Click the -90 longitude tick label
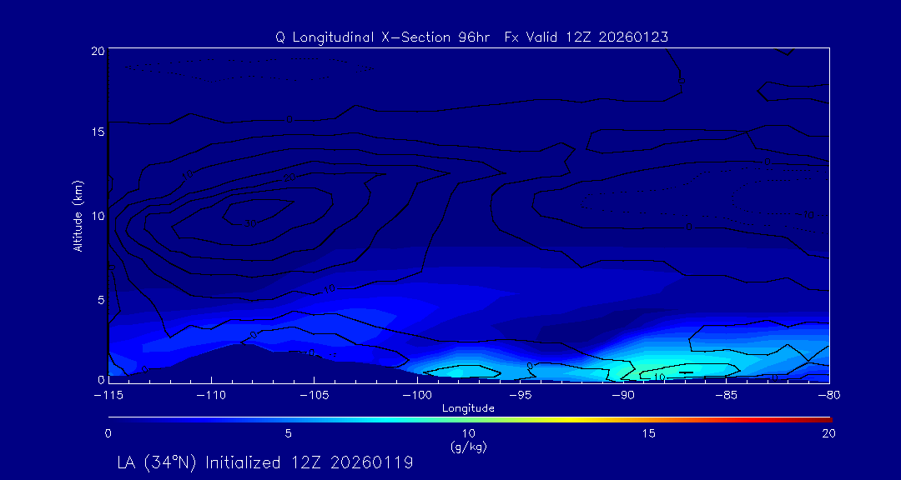The image size is (901, 480). pyautogui.click(x=623, y=396)
